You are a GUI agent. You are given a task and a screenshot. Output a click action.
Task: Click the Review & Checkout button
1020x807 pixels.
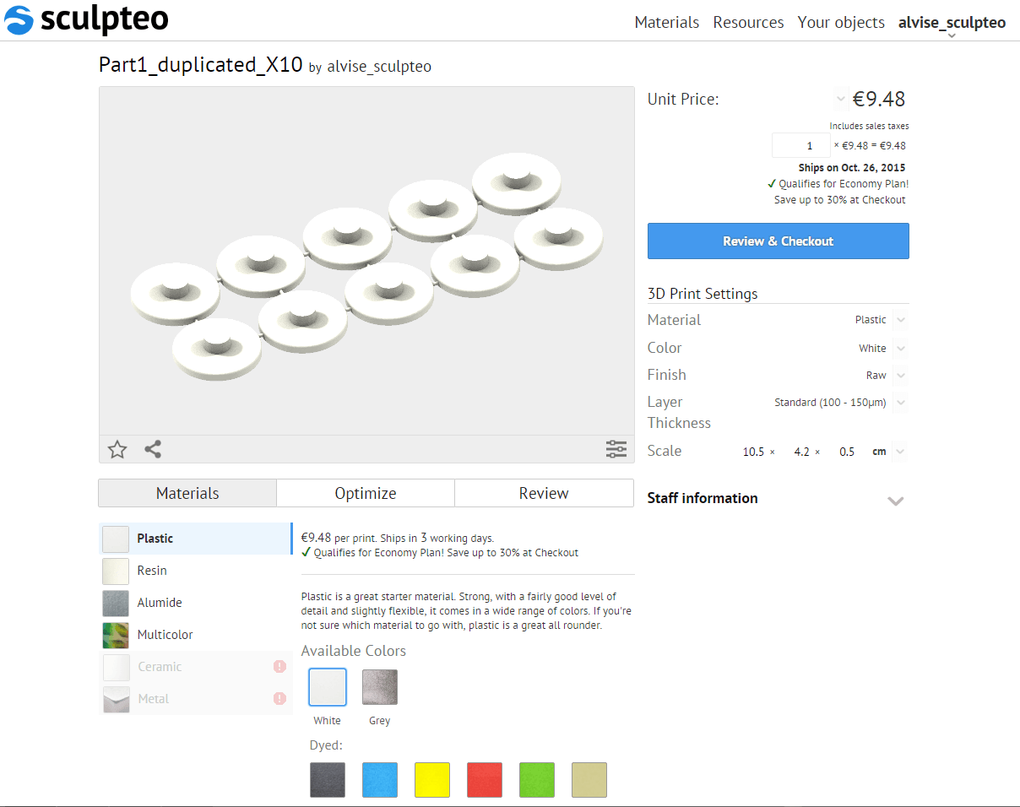[779, 241]
